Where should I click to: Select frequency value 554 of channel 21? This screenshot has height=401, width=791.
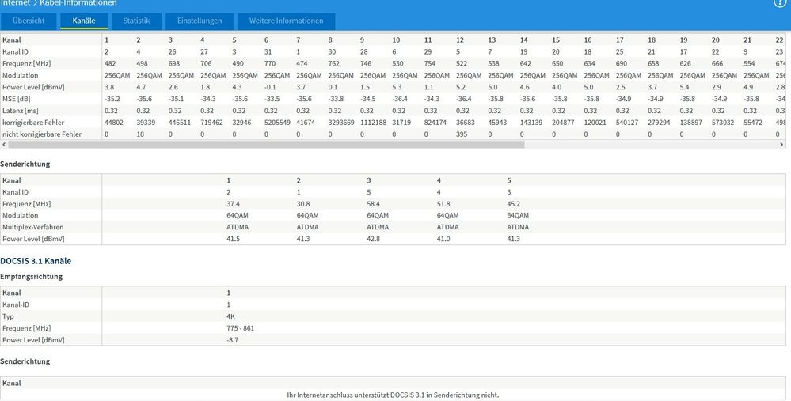tap(749, 63)
